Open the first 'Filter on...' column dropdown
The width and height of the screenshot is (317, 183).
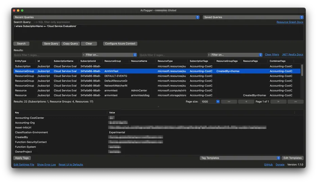pos(110,55)
